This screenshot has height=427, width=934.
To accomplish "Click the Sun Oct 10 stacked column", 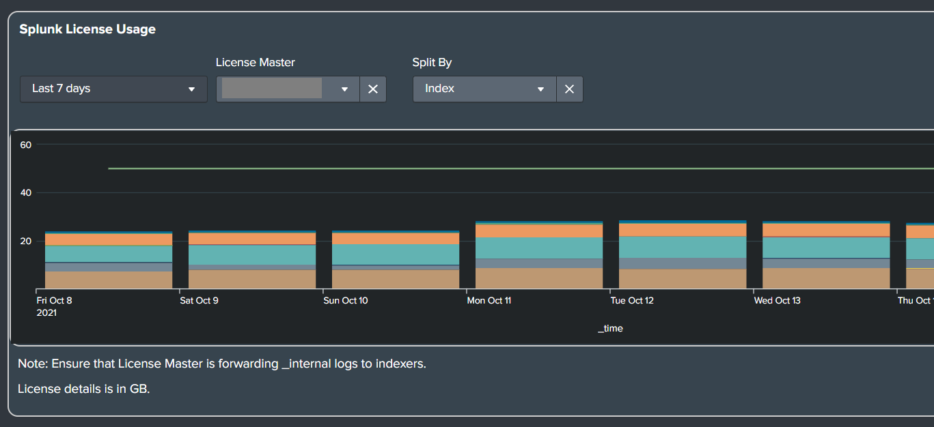I will [x=396, y=260].
